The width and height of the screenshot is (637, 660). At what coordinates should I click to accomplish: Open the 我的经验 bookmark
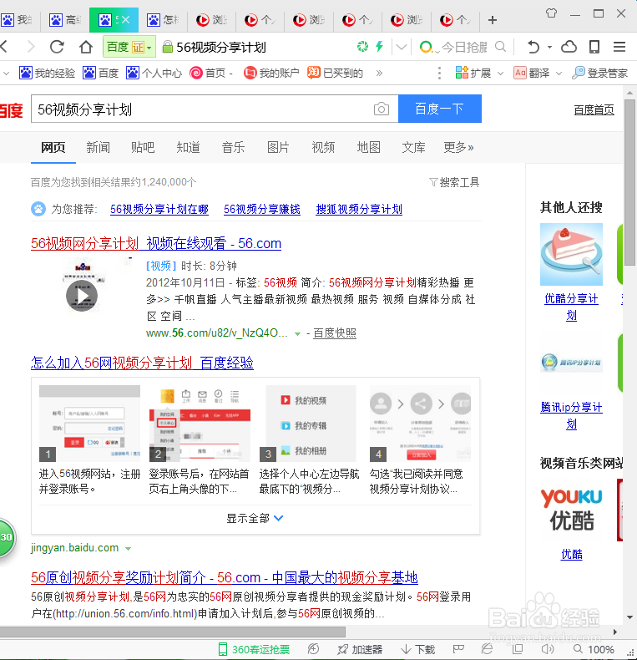click(x=47, y=74)
